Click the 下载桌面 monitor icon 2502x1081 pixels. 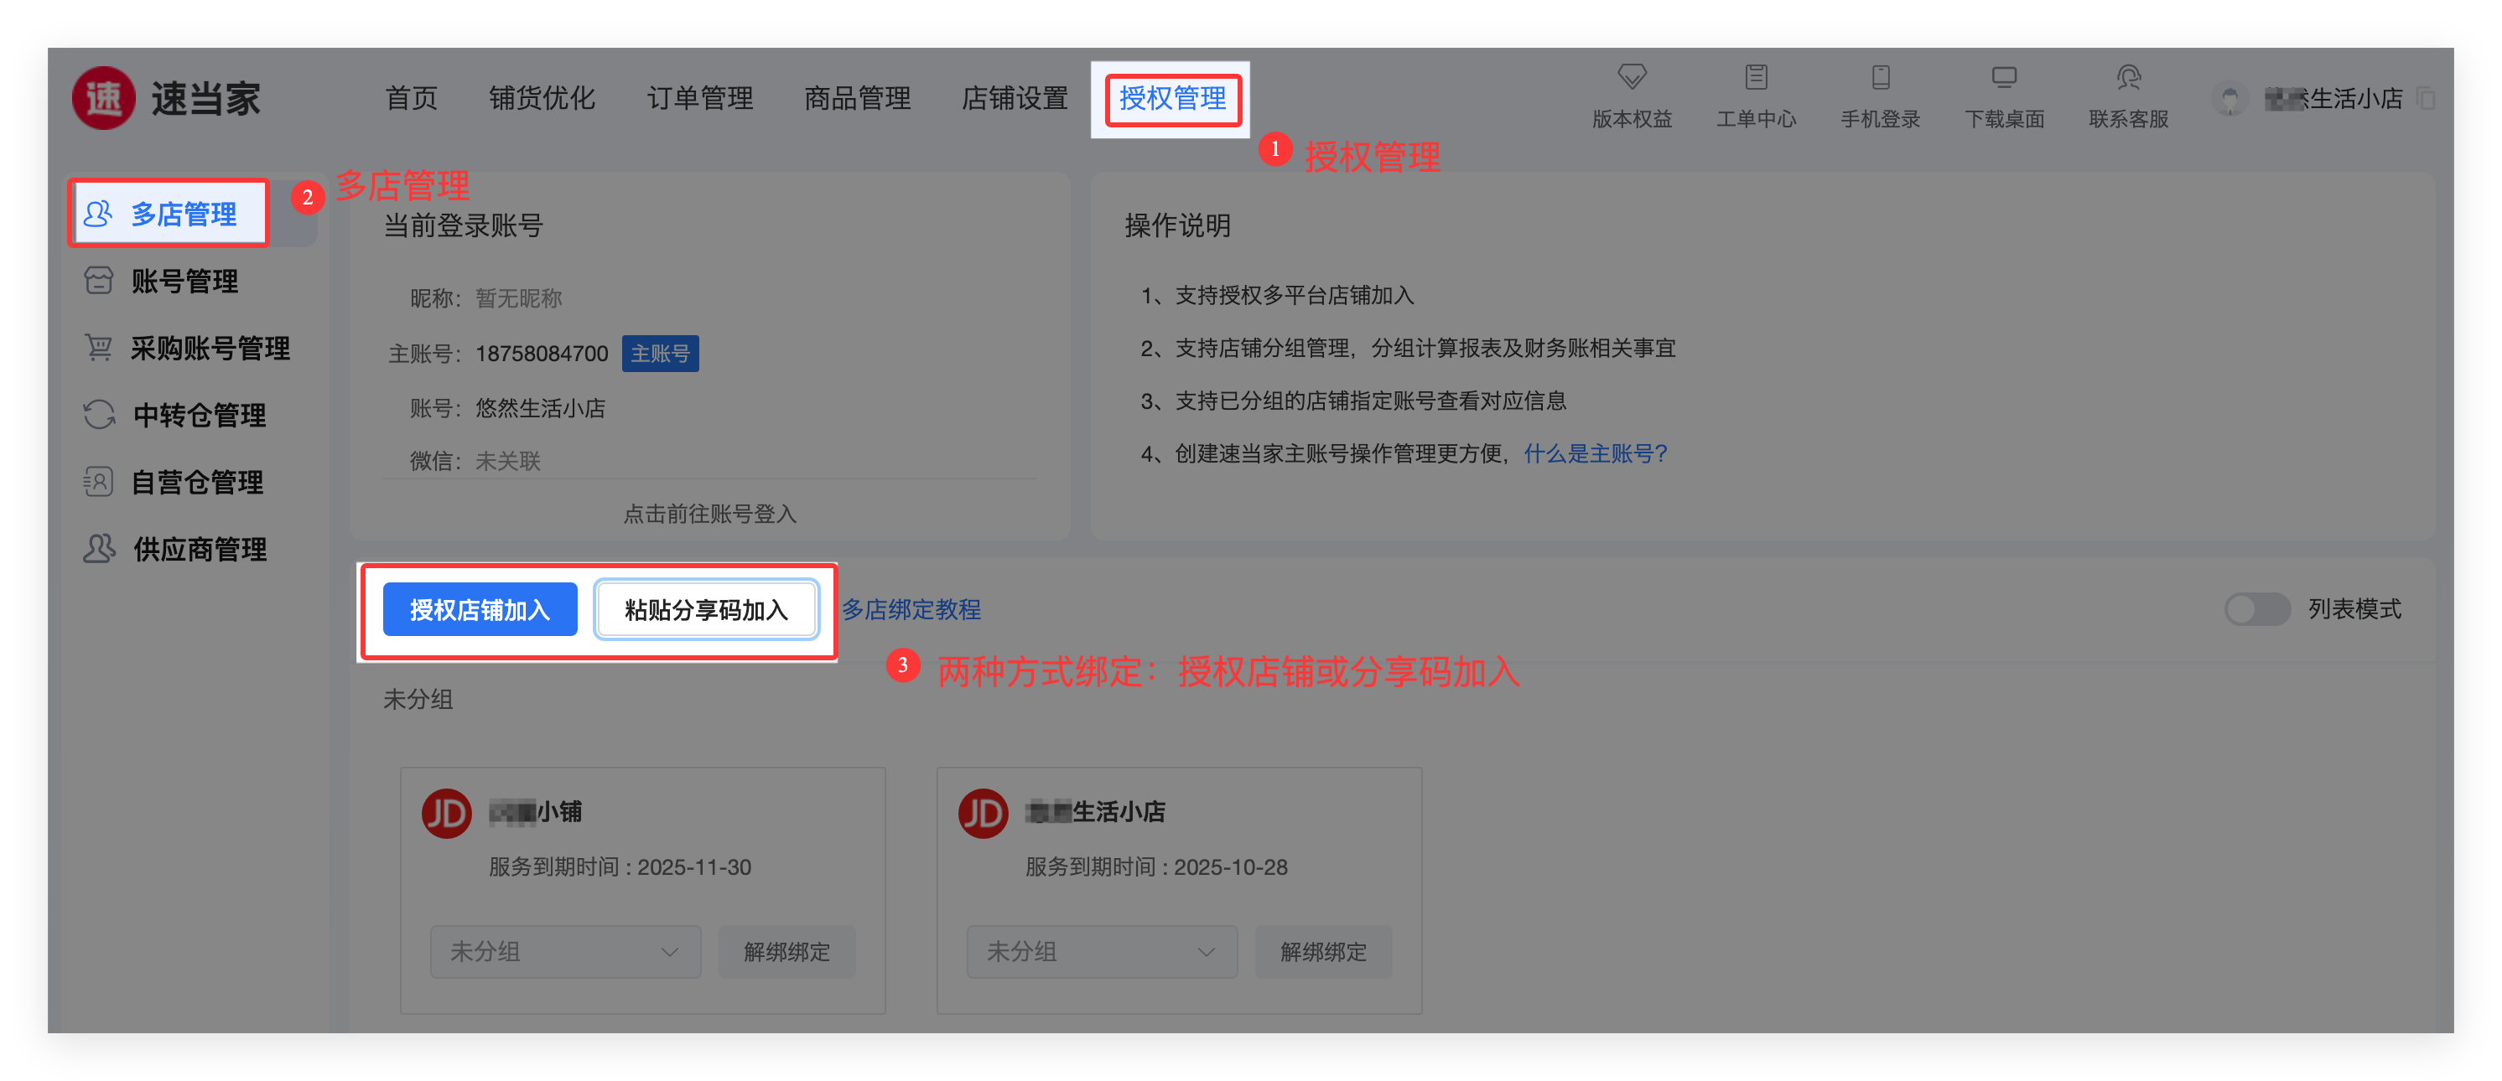click(2004, 76)
